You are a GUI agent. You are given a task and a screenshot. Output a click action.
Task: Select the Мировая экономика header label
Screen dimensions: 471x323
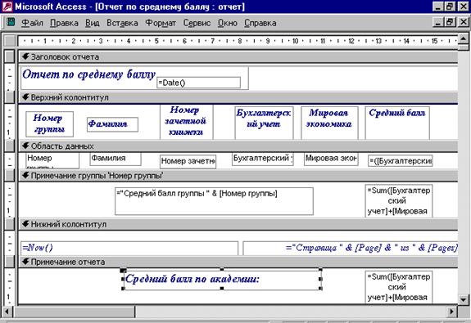[x=329, y=123]
